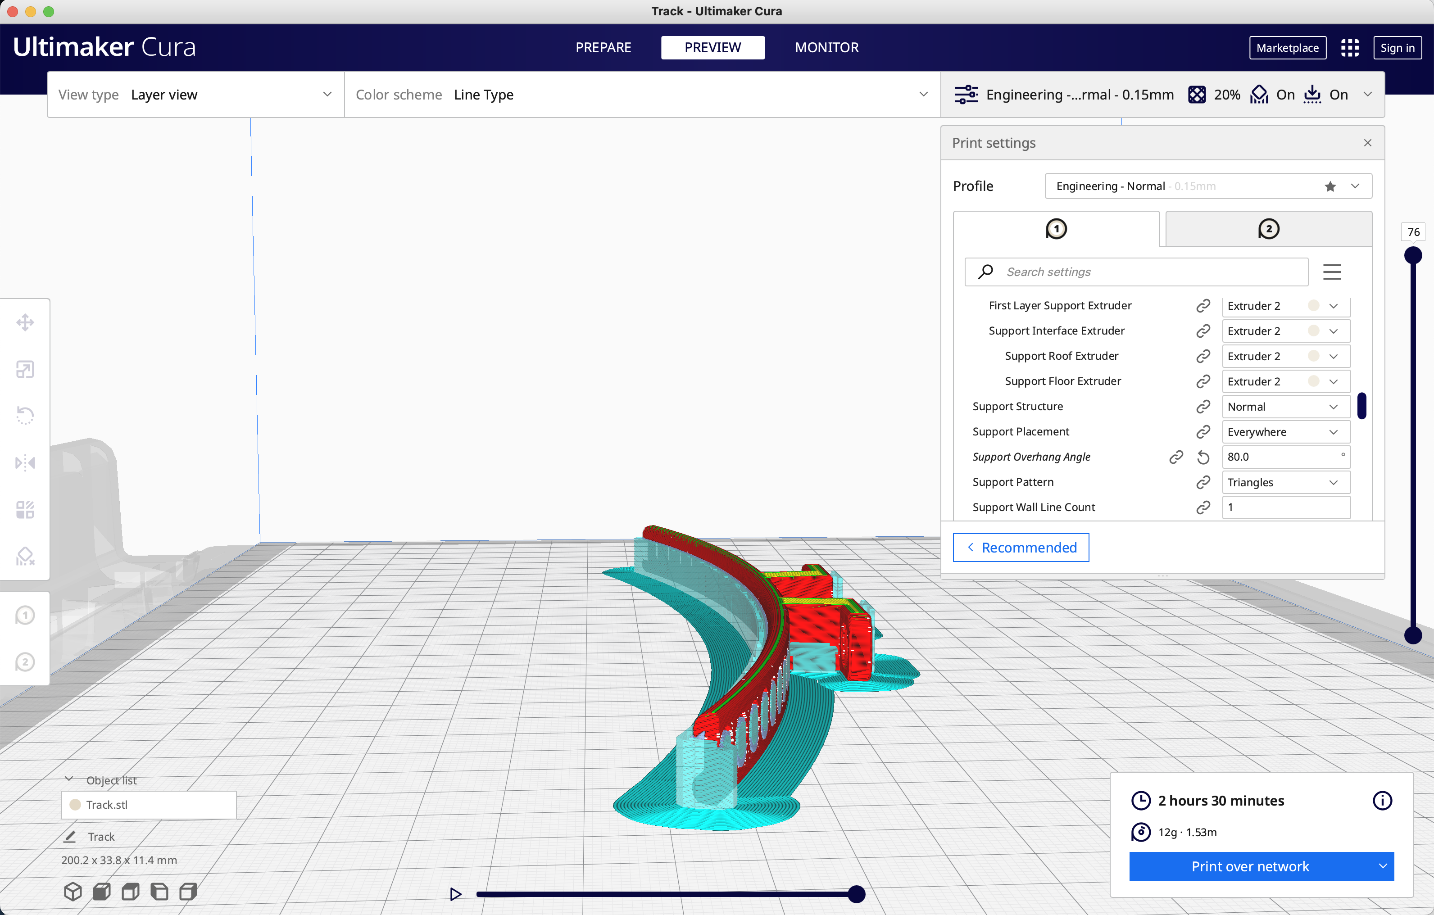This screenshot has width=1434, height=915.
Task: Select the Rotate tool in left toolbar
Action: (x=25, y=416)
